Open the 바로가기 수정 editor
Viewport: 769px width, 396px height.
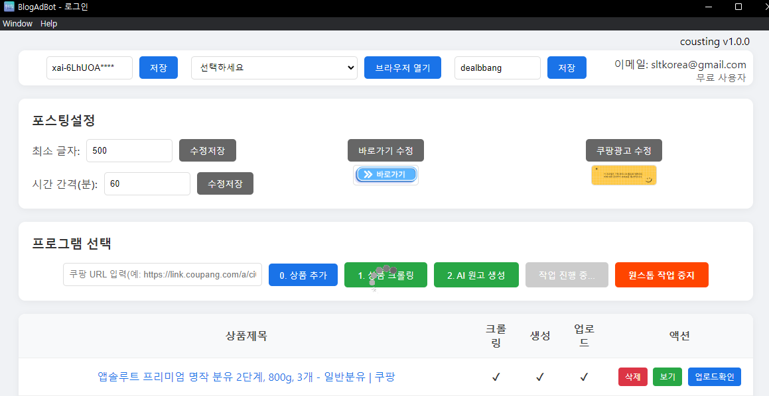(385, 150)
